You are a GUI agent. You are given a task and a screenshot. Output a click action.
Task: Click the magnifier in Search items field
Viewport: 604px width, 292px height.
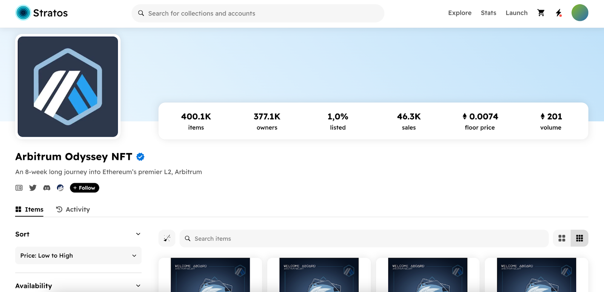pos(188,238)
